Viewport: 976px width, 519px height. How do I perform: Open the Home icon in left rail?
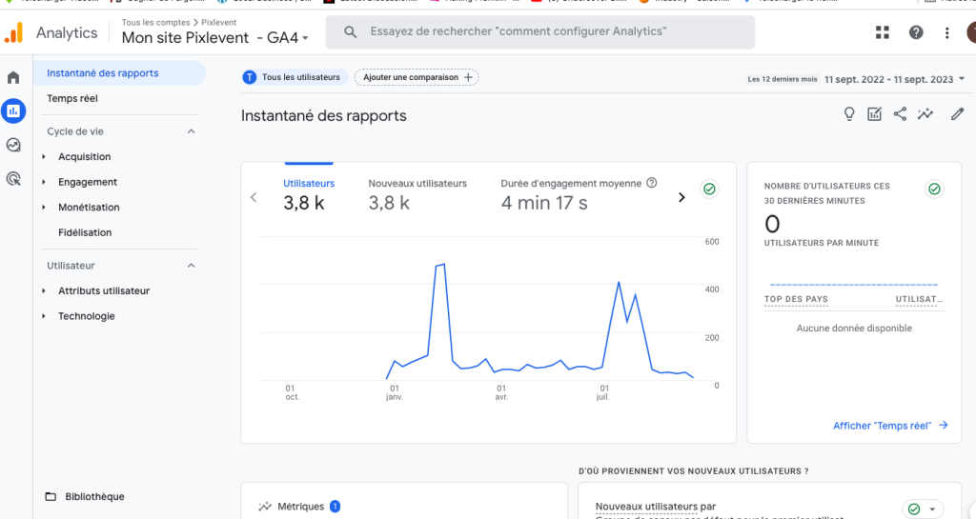point(13,78)
